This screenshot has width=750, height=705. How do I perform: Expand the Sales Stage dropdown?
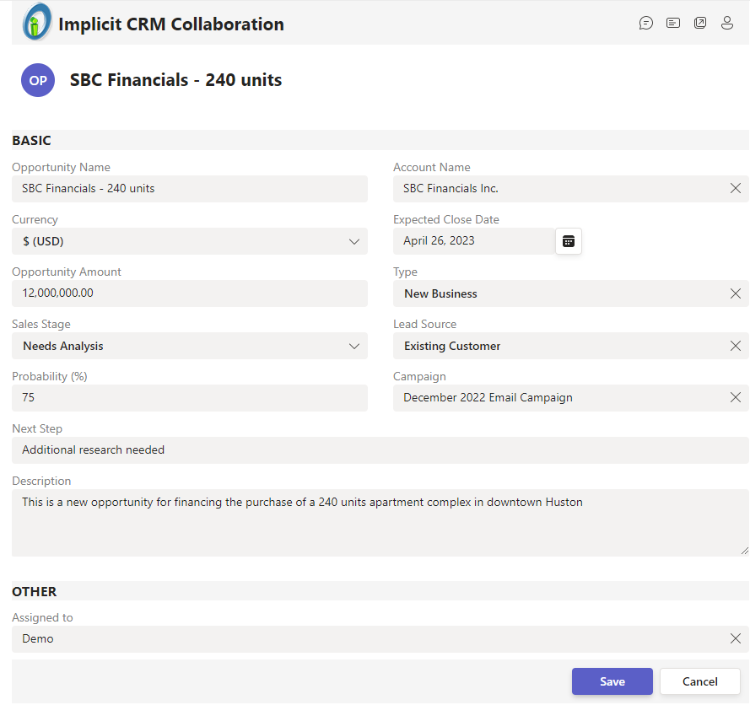pos(354,347)
